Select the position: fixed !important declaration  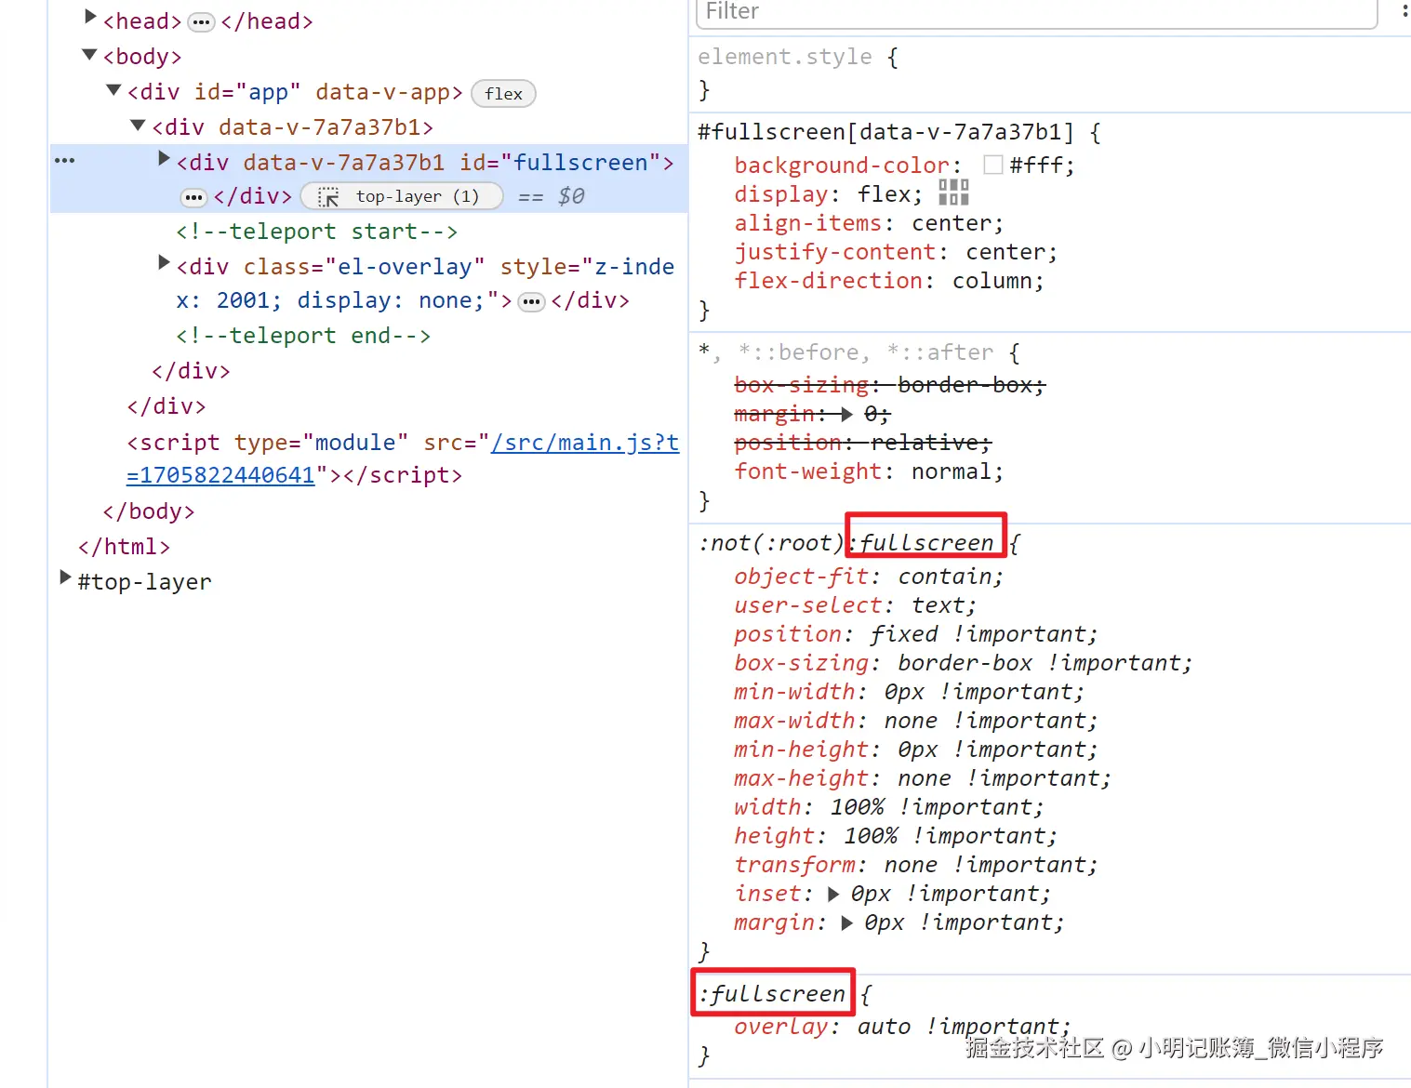916,634
